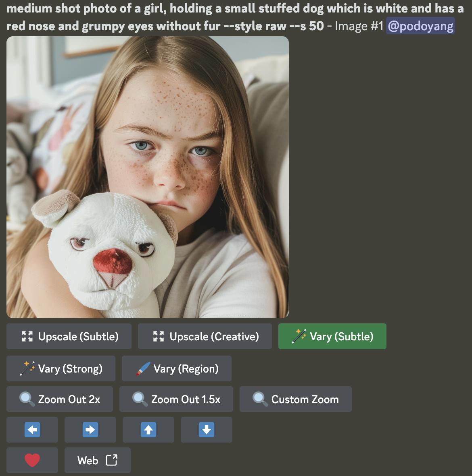Pan image up with up arrow
The height and width of the screenshot is (476, 472).
148,430
